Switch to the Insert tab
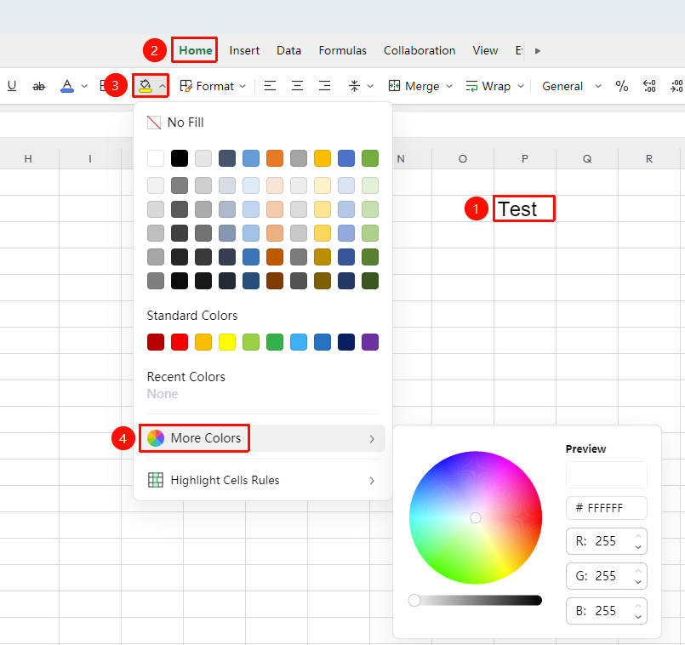Image resolution: width=685 pixels, height=645 pixels. click(x=244, y=51)
